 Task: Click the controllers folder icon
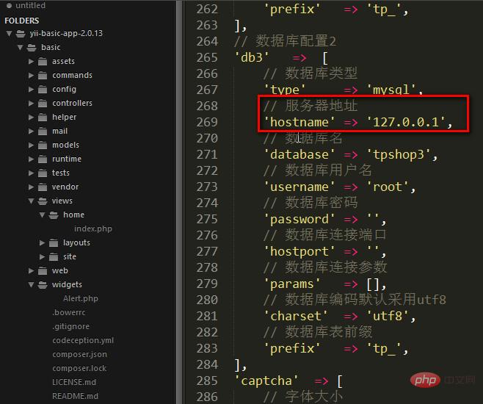(44, 104)
